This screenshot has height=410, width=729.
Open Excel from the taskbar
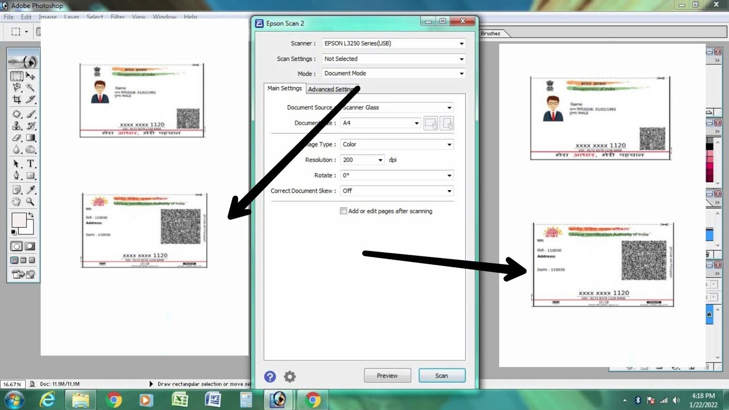tap(180, 400)
